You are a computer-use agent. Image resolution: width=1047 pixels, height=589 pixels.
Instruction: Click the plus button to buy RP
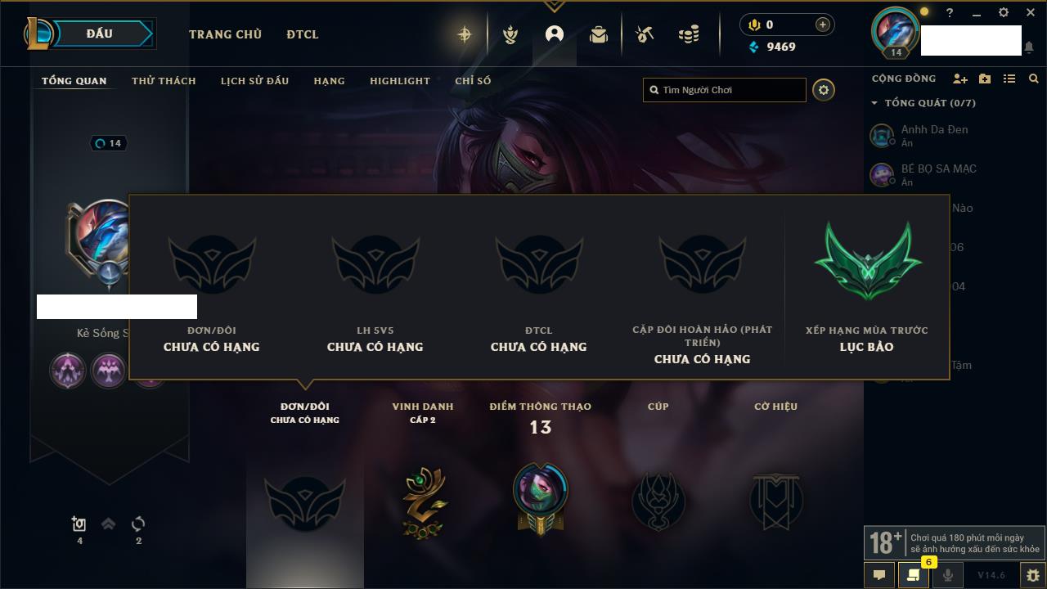tap(823, 25)
